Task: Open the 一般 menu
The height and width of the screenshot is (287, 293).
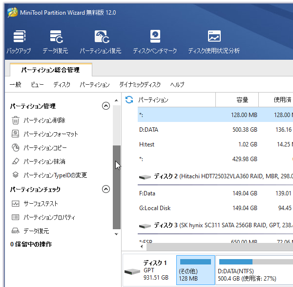Action: tap(16, 85)
